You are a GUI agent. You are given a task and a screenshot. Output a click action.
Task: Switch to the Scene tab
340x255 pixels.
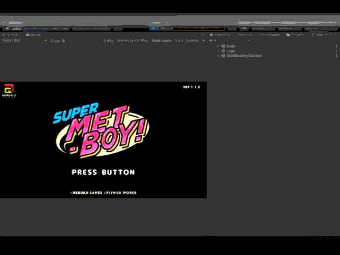10,35
